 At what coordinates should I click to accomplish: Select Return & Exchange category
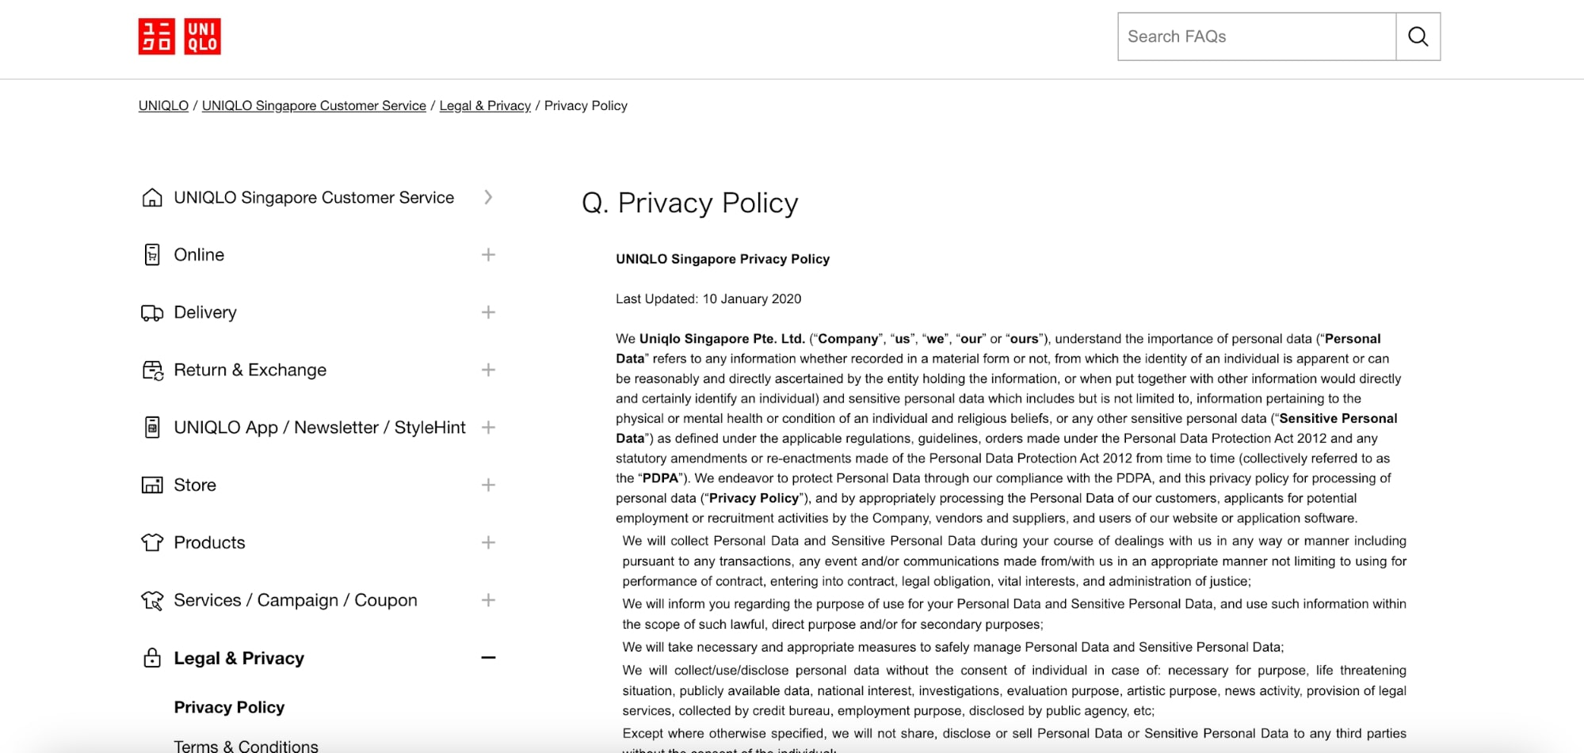coord(250,370)
